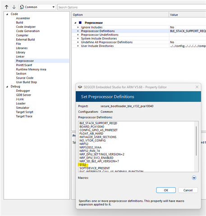The width and height of the screenshot is (206, 216).
Task: Click the down arrow navigation icon
Action: 14,7
